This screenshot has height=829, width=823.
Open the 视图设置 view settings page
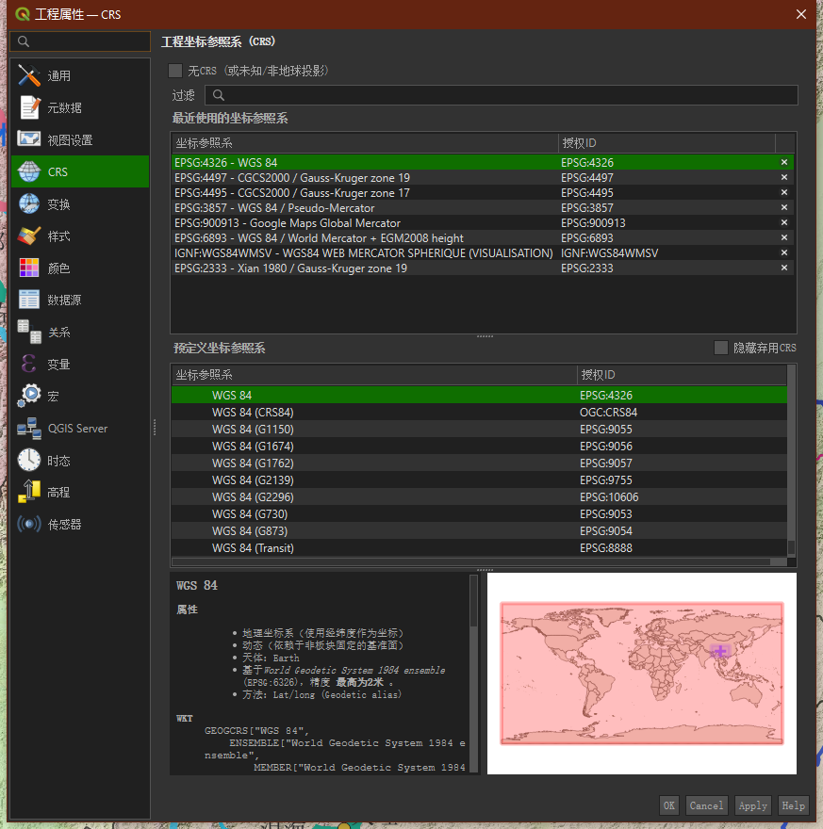click(x=70, y=140)
